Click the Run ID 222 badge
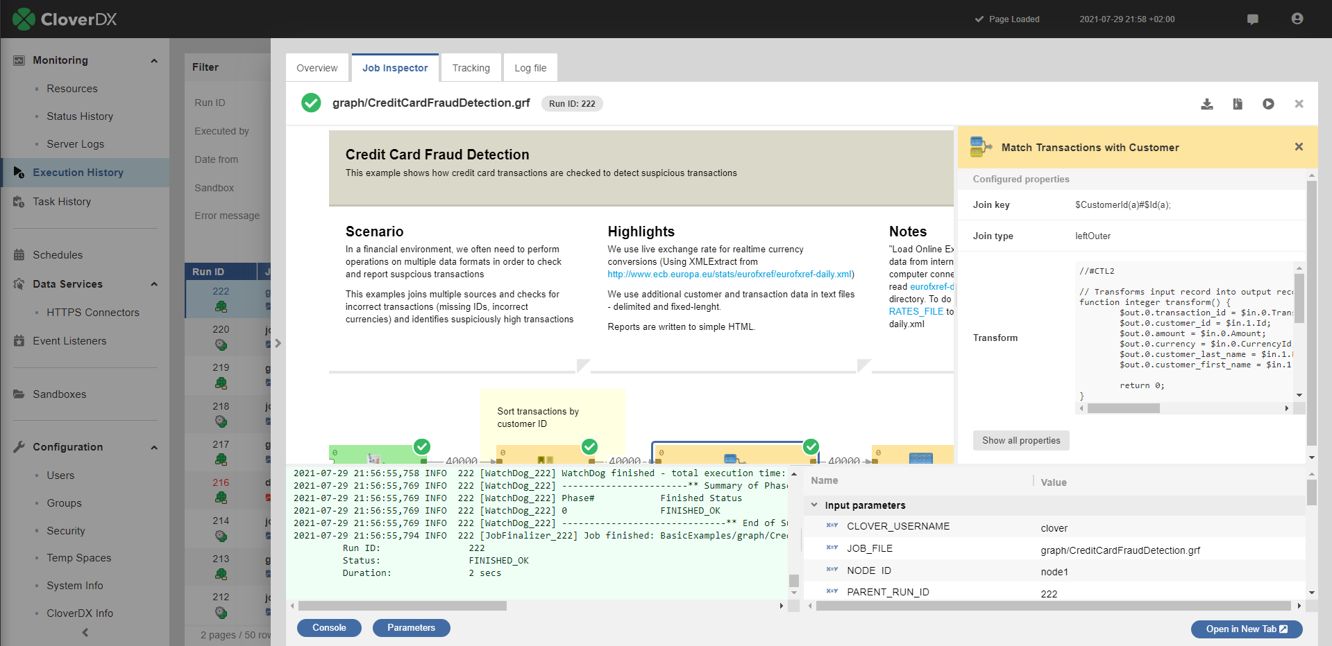The height and width of the screenshot is (646, 1332). pyautogui.click(x=572, y=104)
